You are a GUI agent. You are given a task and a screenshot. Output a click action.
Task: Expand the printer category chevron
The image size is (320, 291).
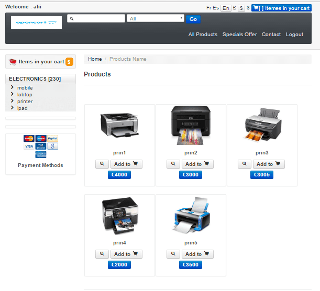12,100
